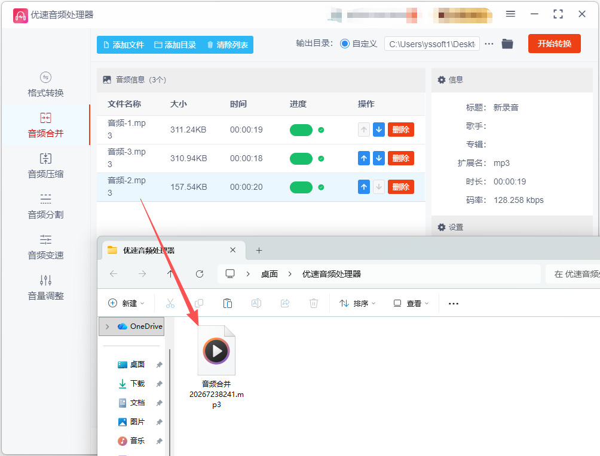Expand the chevron after 桌面 breadcrumb
Viewport: 600px width, 456px height.
point(290,274)
